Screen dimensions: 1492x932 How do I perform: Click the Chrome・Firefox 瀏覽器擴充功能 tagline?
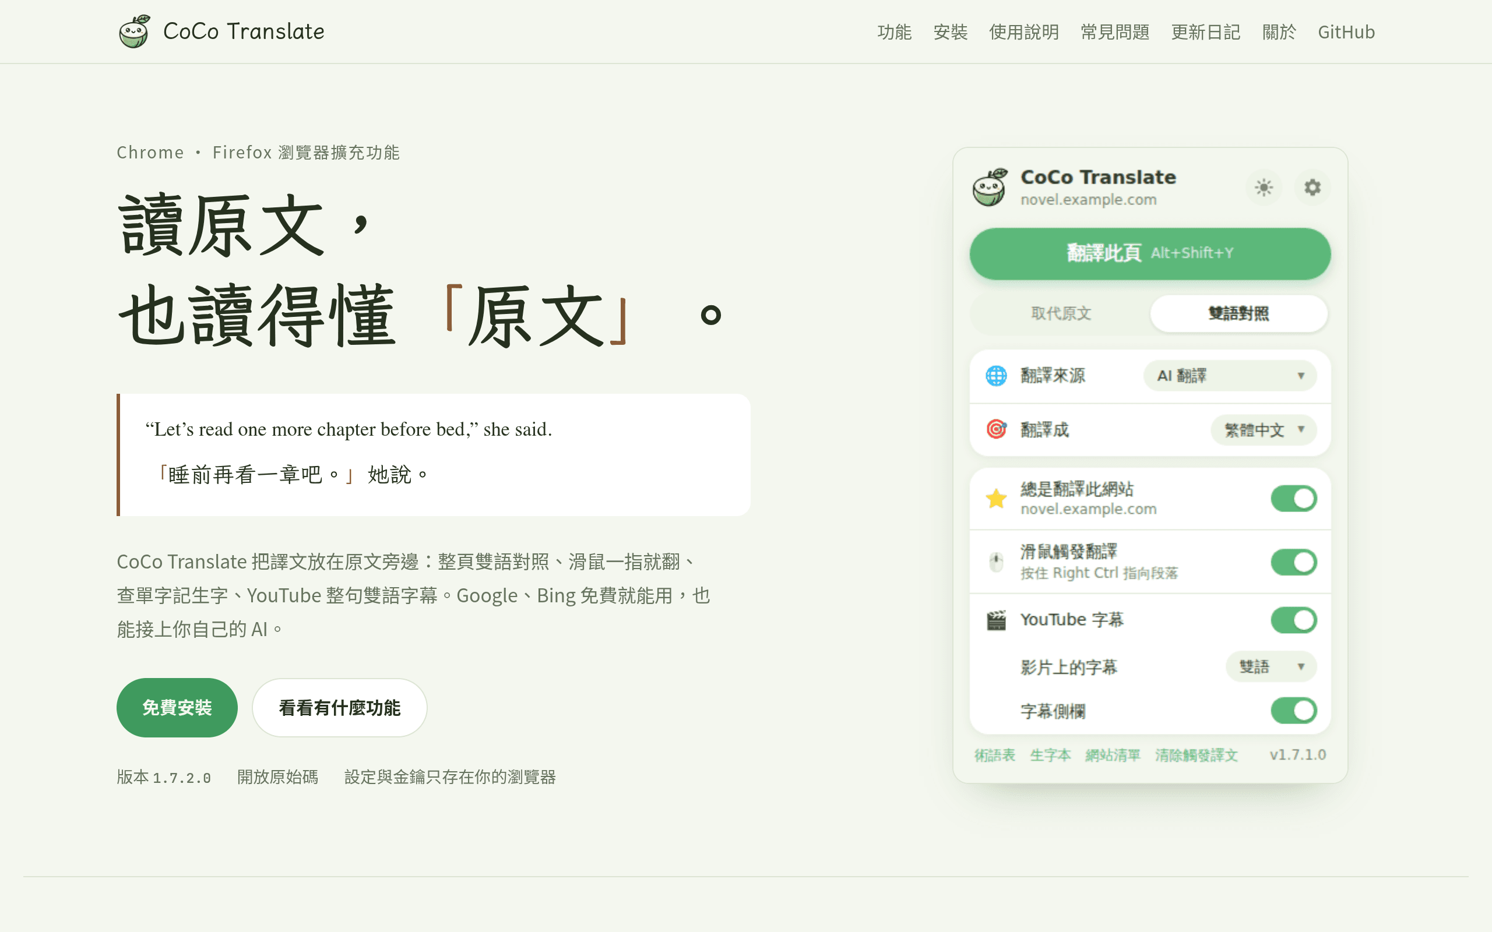[x=258, y=152]
